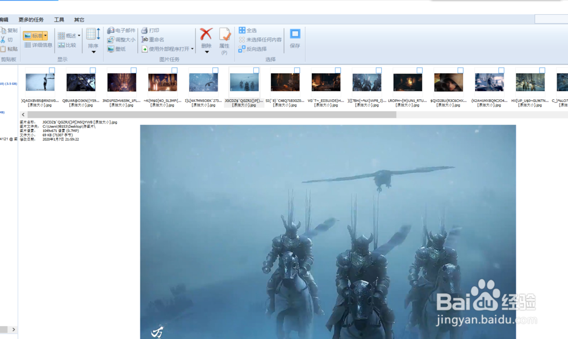Tick checkbox on LROPH~[M}UN1_RTU thumbnail

point(420,70)
